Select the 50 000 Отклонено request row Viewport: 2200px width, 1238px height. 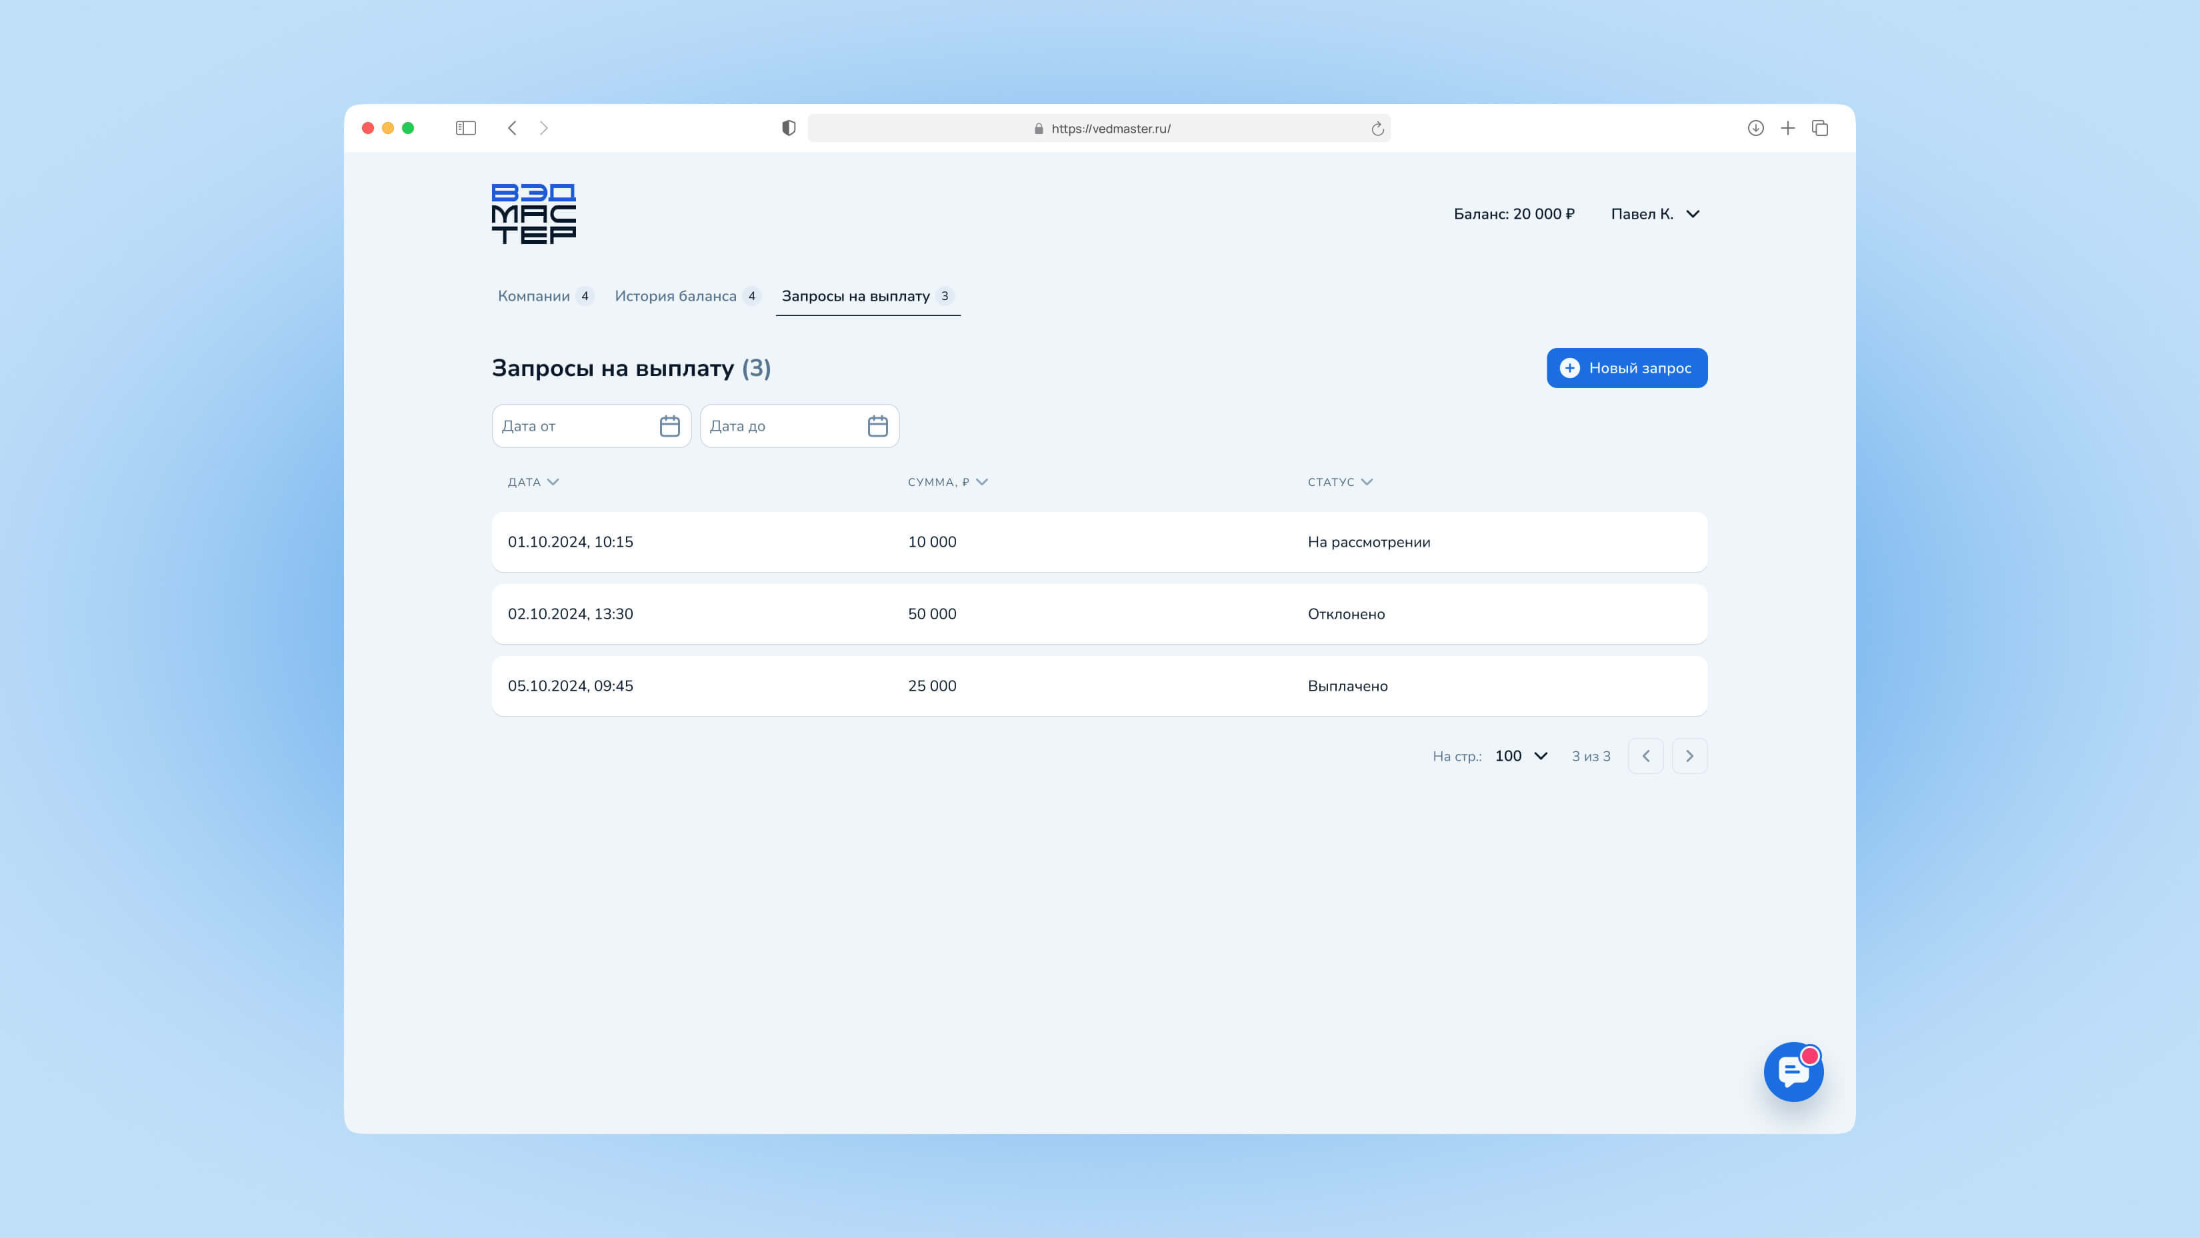pos(1099,614)
